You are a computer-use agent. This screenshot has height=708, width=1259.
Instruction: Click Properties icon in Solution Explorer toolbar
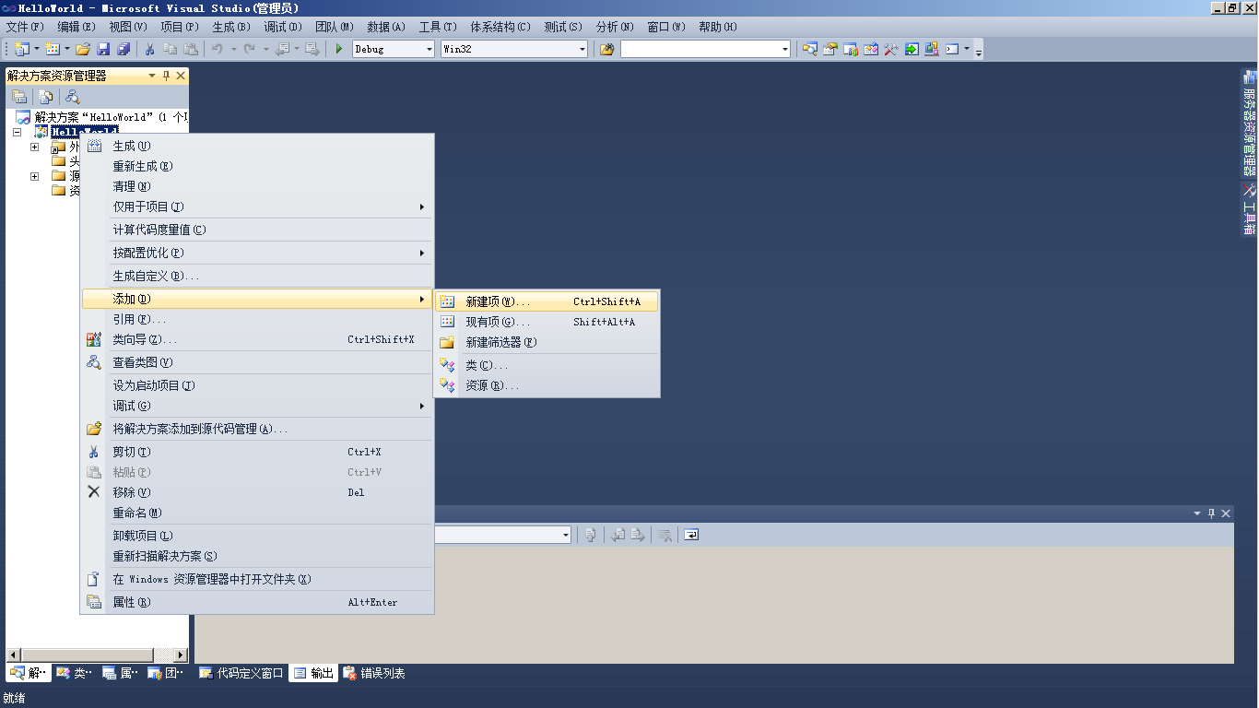[x=19, y=97]
